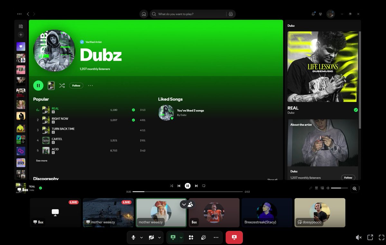Collapse Your Library sidebar icon
Screen dimensions: 386x245
[x=21, y=26]
